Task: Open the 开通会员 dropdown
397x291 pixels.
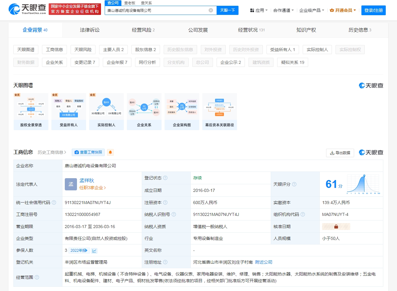Action: point(343,10)
